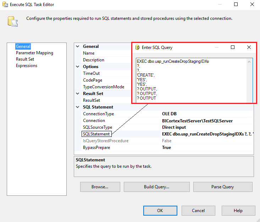Click the Enter SQL Query window icon
Viewport: 260px width, 222px height.
pos(138,48)
